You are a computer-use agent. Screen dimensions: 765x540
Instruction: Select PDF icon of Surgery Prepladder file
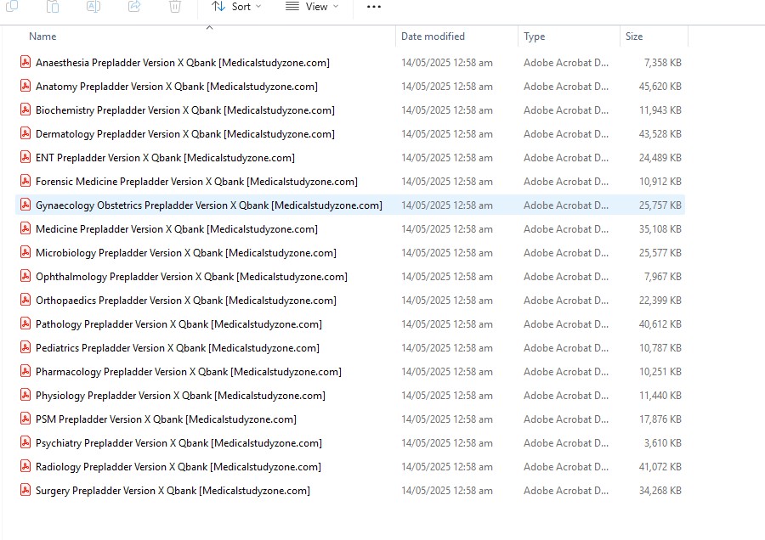(x=25, y=490)
